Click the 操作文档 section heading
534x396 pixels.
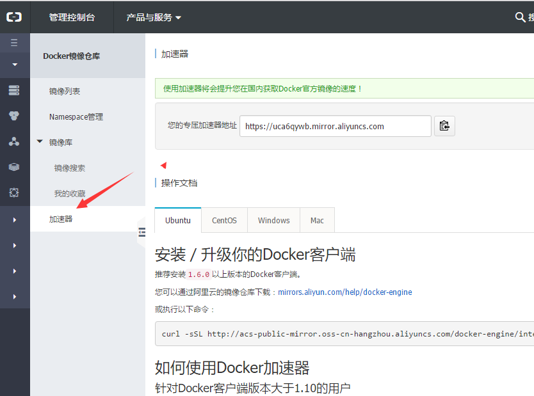179,183
